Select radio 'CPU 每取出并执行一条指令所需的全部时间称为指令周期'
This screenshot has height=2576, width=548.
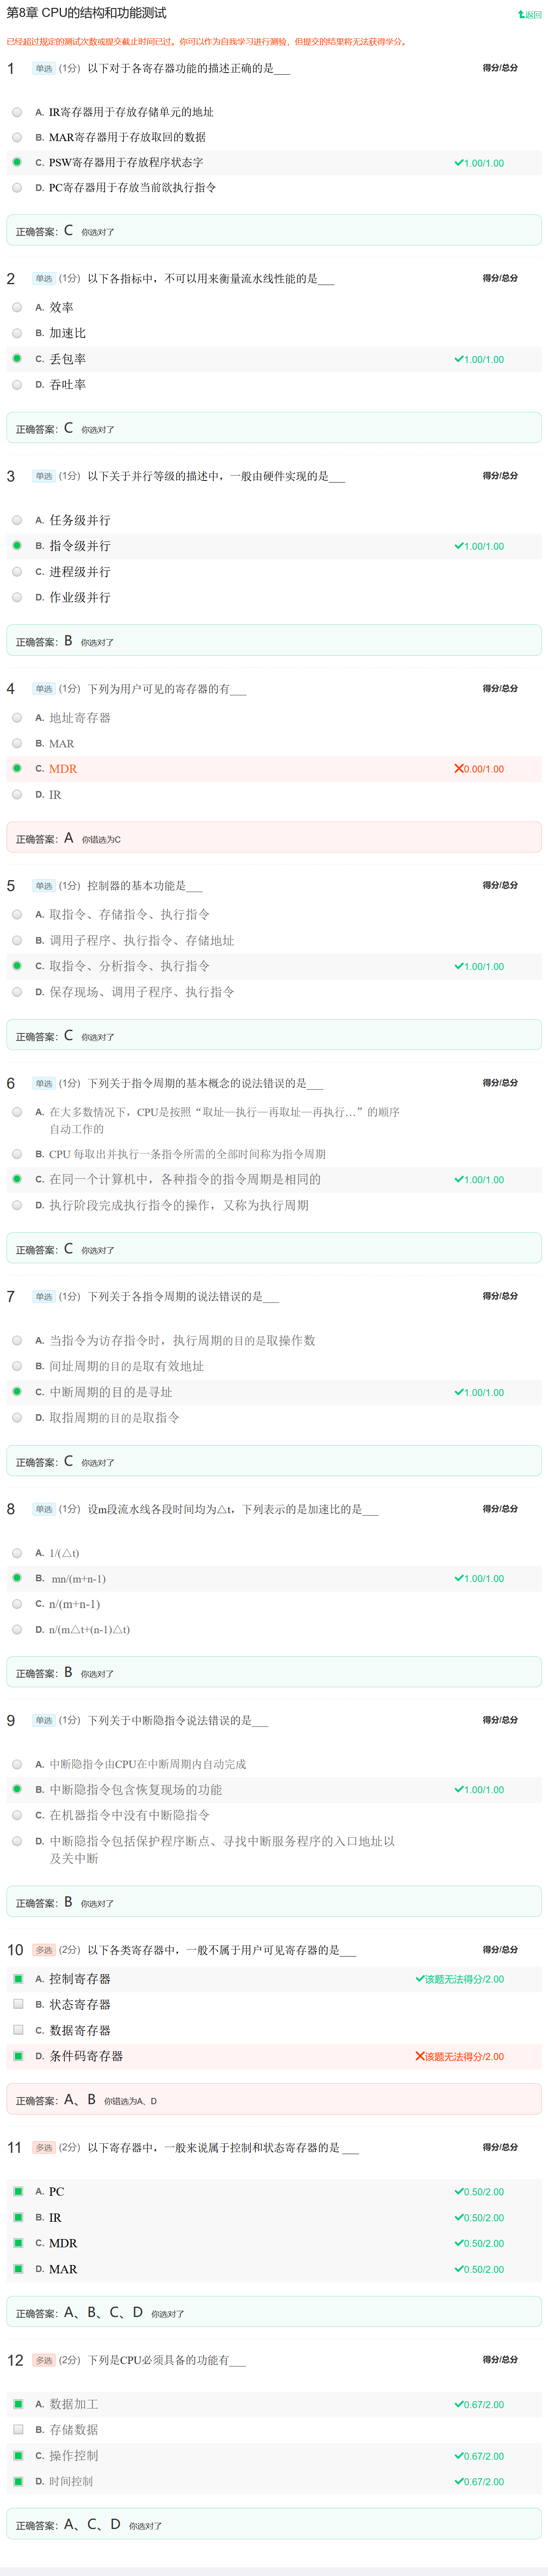click(x=17, y=1153)
